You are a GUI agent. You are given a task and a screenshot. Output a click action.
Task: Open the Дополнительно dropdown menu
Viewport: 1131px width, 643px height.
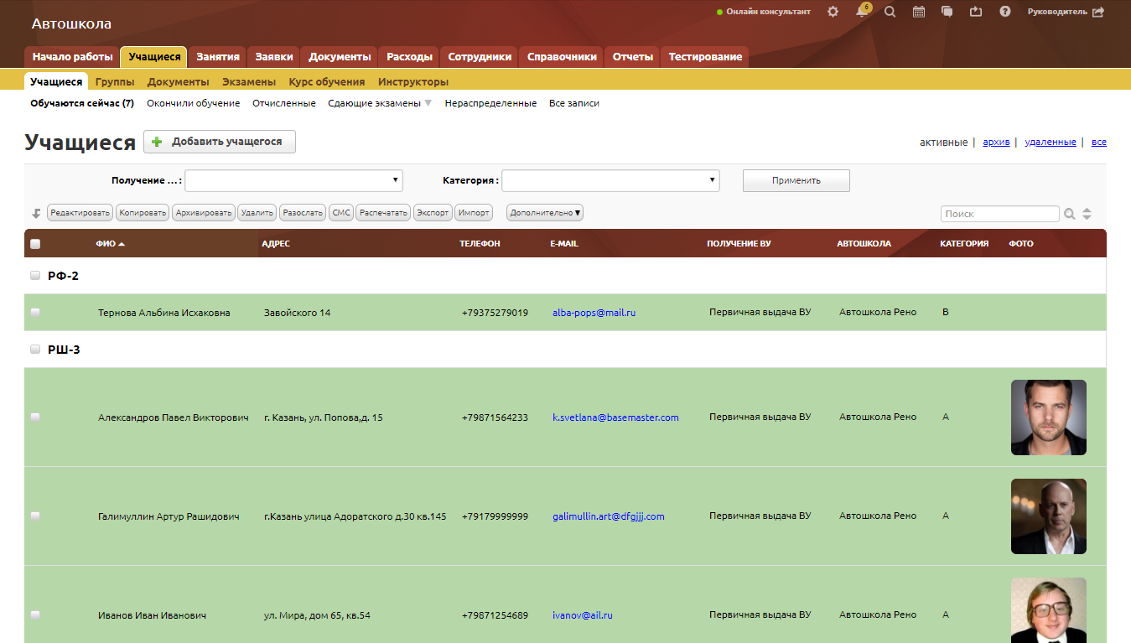(x=545, y=213)
